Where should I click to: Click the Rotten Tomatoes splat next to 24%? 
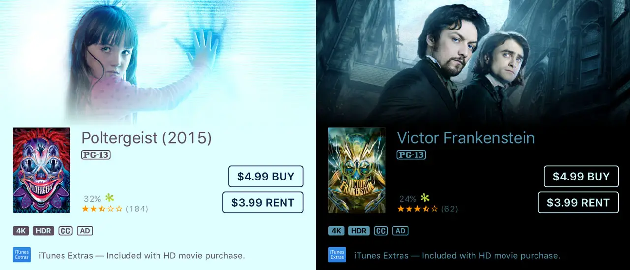click(425, 198)
